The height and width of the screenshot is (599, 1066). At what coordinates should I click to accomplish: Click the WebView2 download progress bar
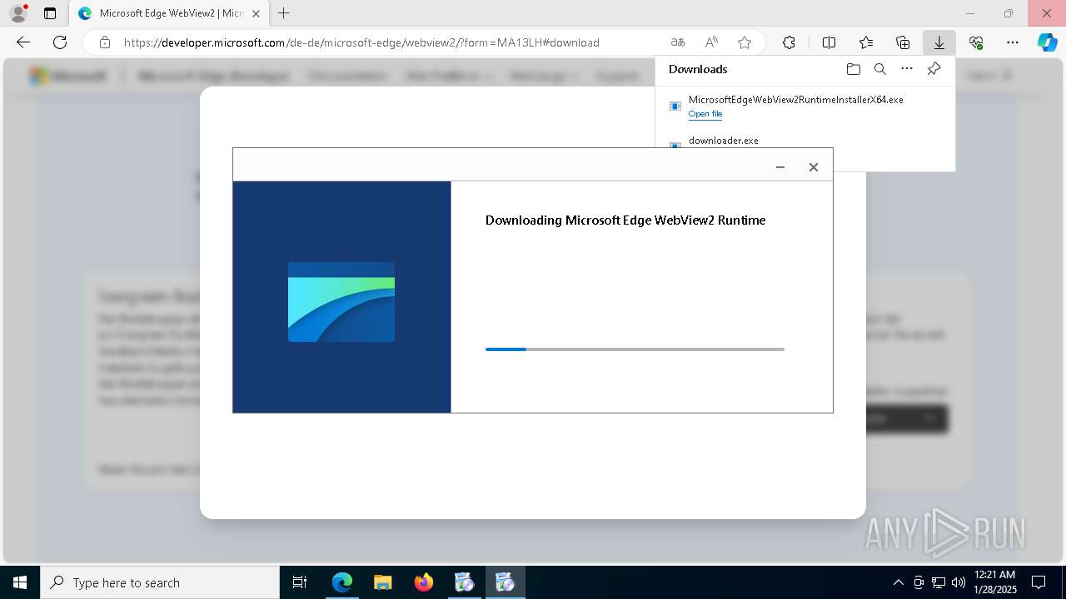pos(635,349)
